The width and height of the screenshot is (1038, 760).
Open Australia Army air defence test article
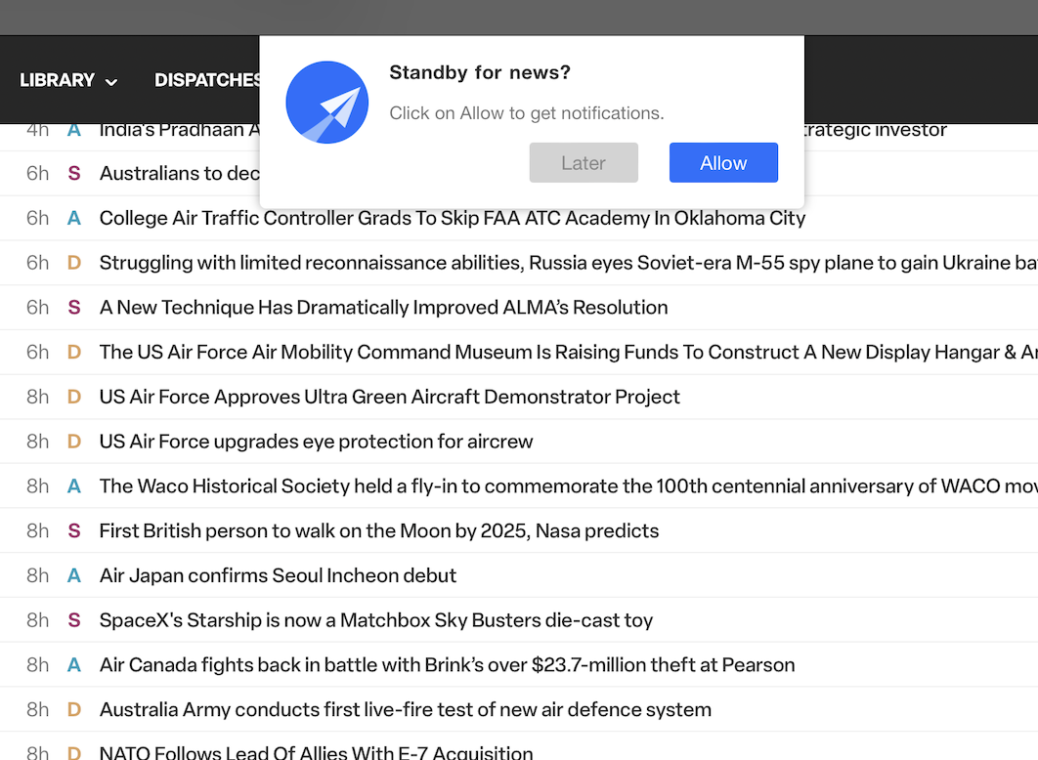tap(406, 710)
